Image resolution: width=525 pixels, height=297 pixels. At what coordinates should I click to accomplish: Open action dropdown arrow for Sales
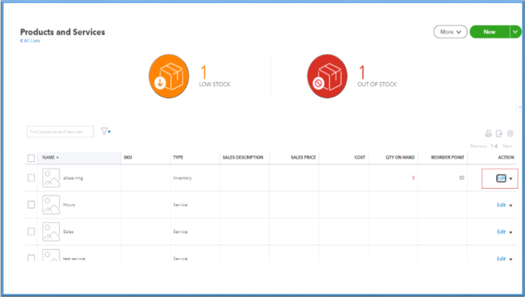coord(511,232)
